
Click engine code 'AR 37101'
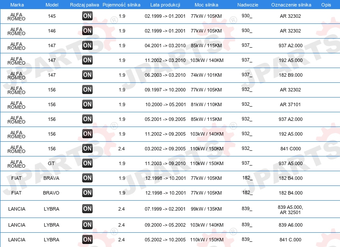290,104
